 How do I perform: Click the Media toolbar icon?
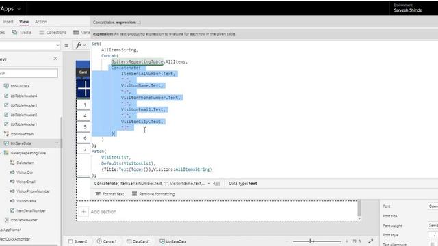coord(14,32)
